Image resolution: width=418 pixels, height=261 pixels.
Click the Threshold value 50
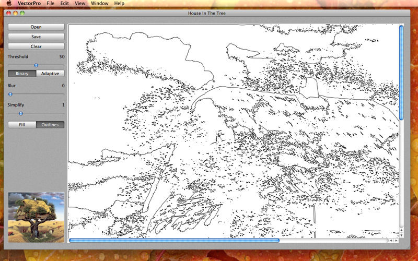click(62, 56)
